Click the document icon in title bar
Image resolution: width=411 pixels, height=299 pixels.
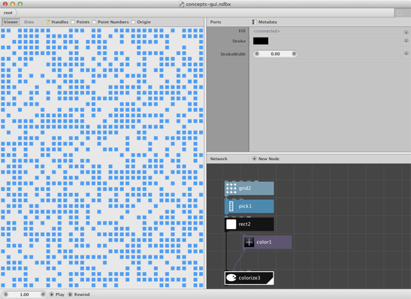tap(182, 5)
